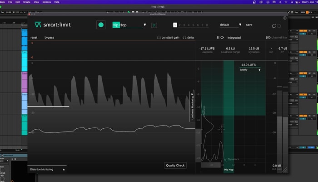Click the -17.1 LUFS loudness readout
The image size is (318, 182).
(207, 49)
